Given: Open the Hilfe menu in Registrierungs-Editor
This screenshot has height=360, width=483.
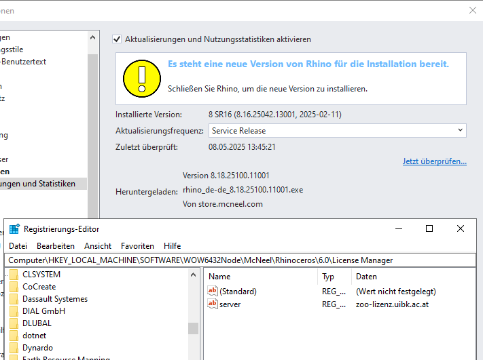Looking at the screenshot, I should point(172,246).
